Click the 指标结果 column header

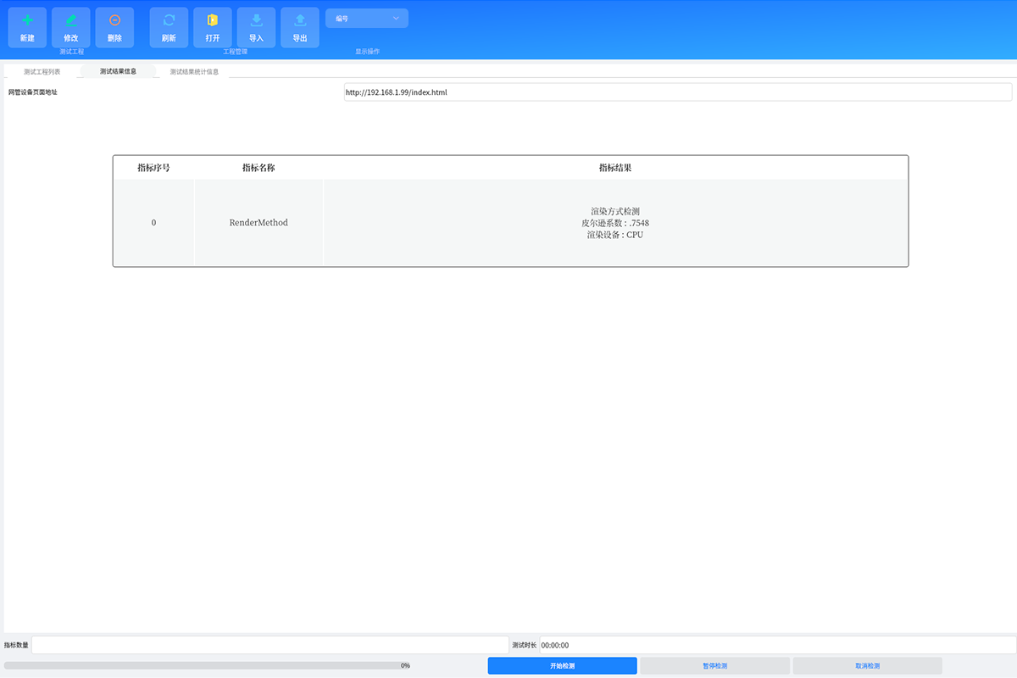(x=615, y=168)
